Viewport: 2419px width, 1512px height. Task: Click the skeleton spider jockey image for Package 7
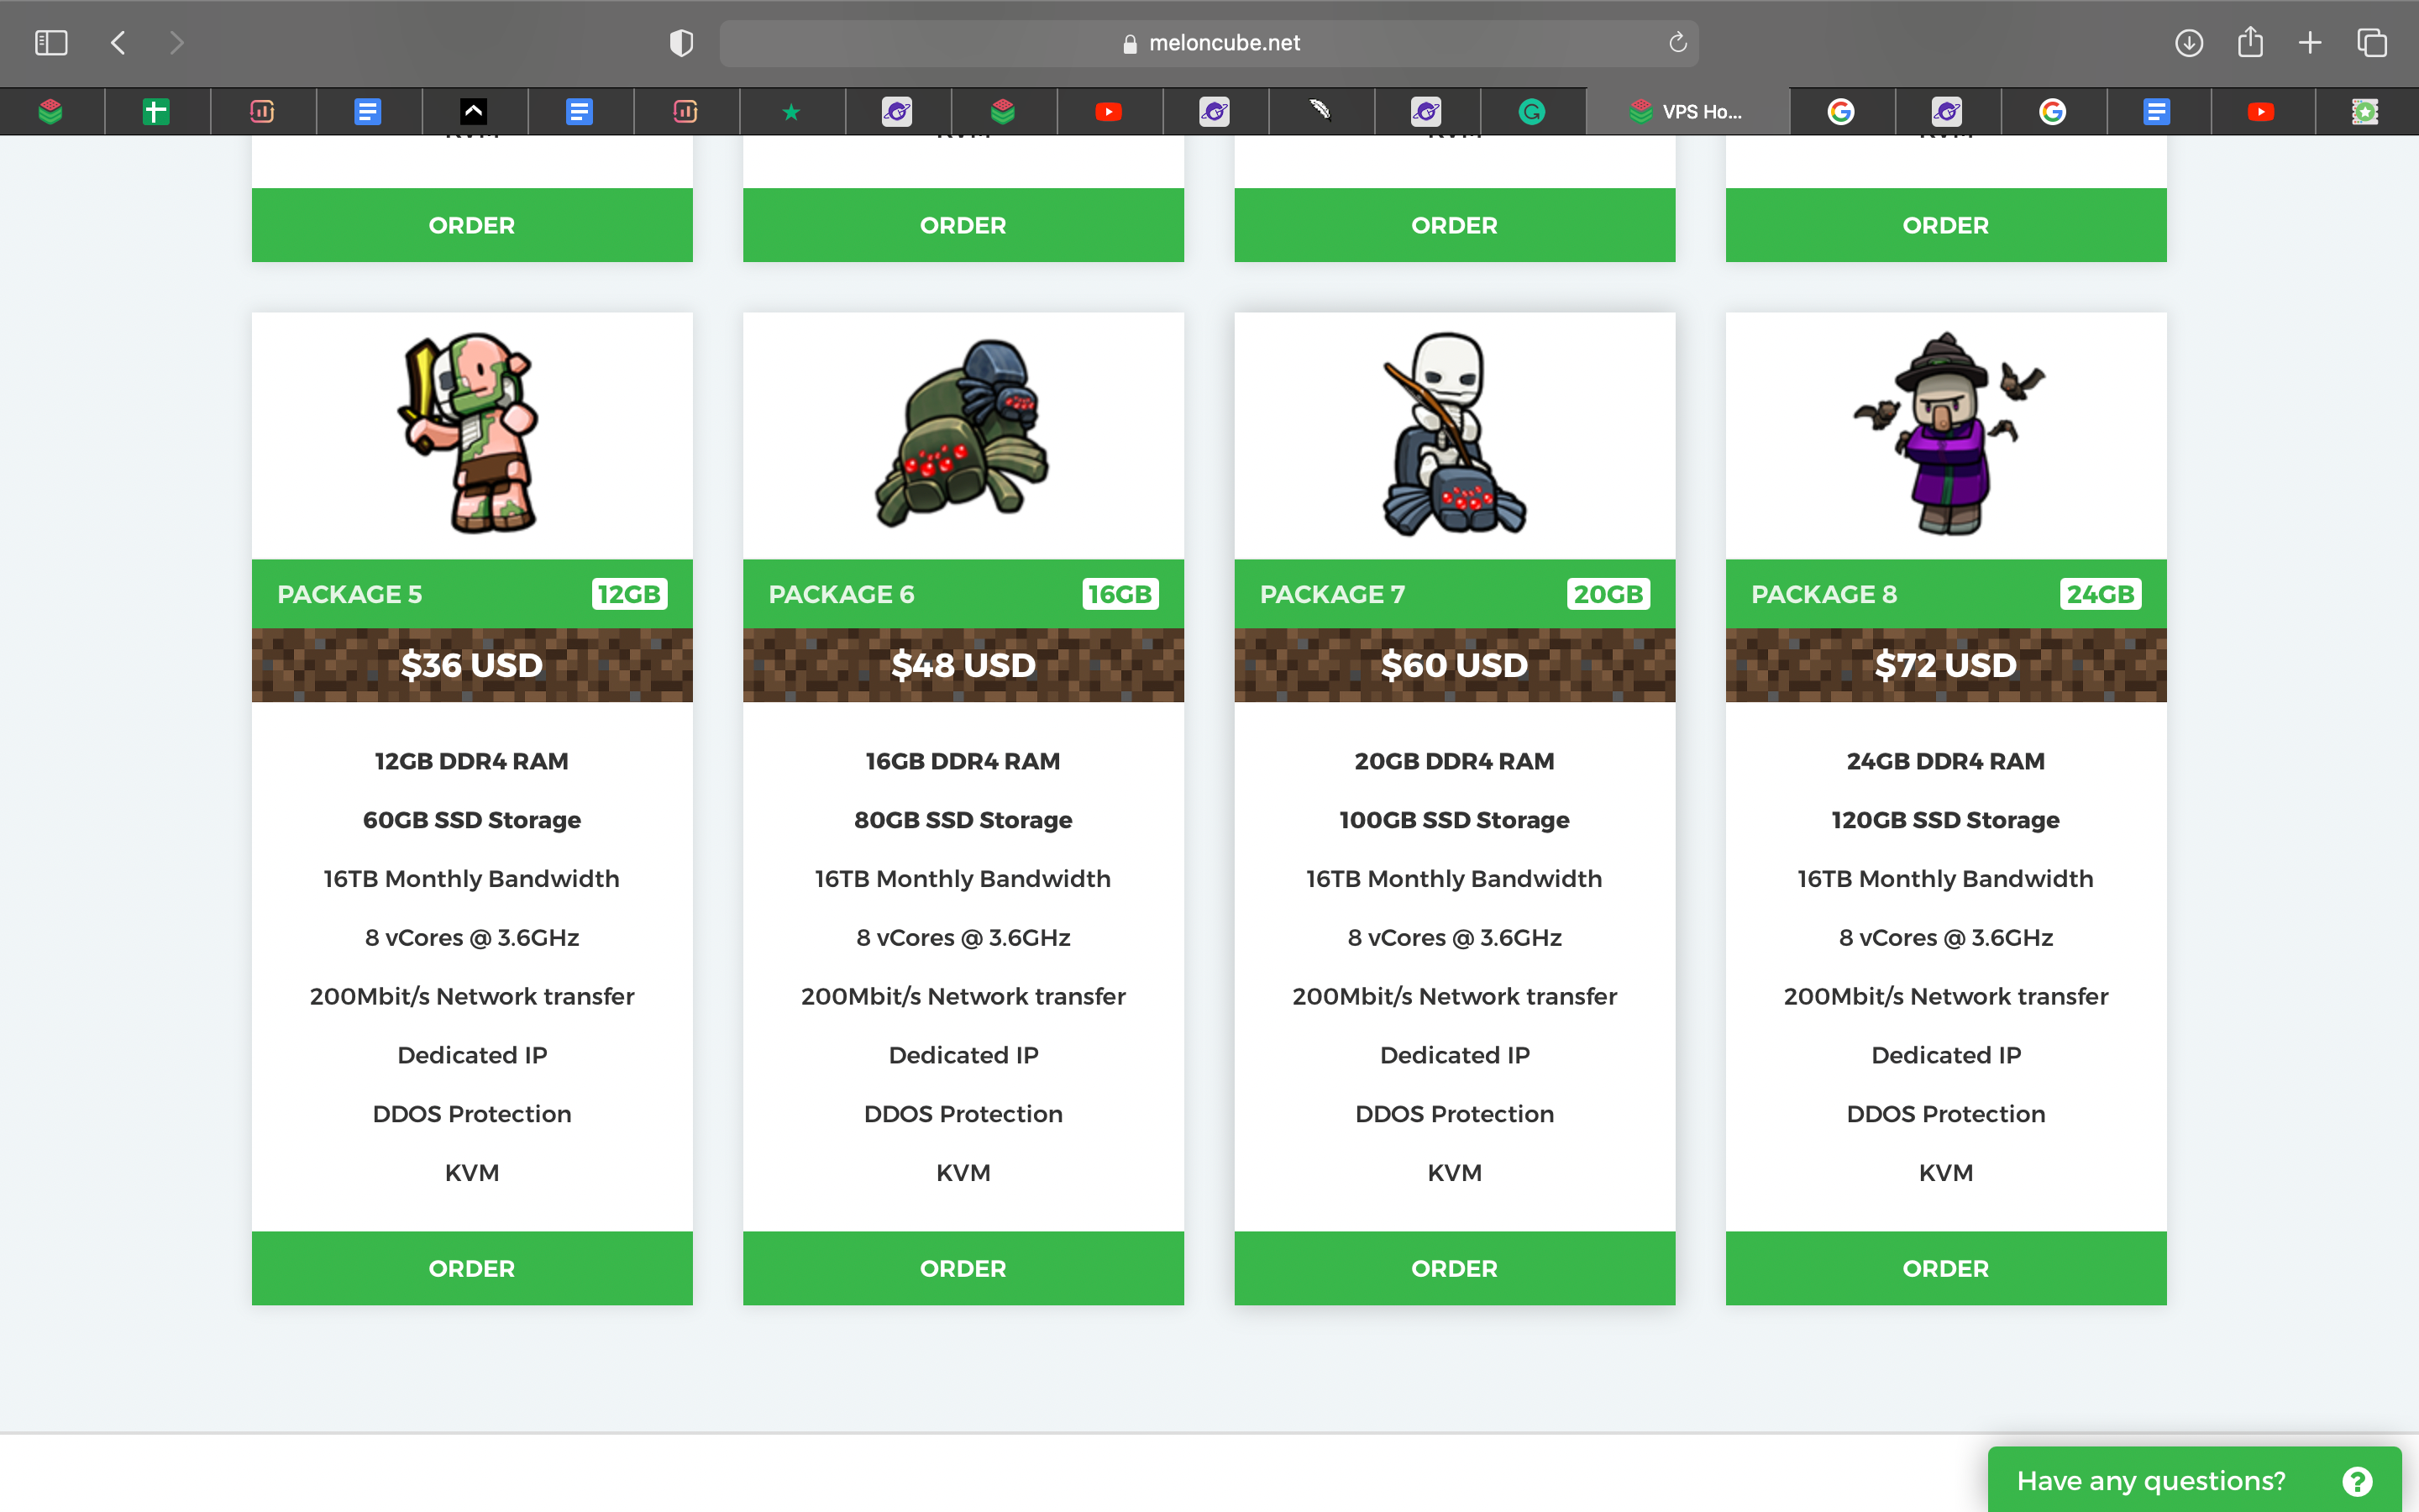(1455, 434)
